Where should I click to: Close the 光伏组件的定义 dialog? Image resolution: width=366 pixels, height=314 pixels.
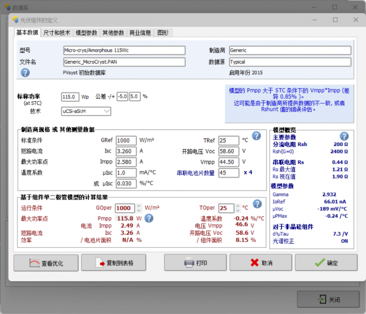(356, 19)
